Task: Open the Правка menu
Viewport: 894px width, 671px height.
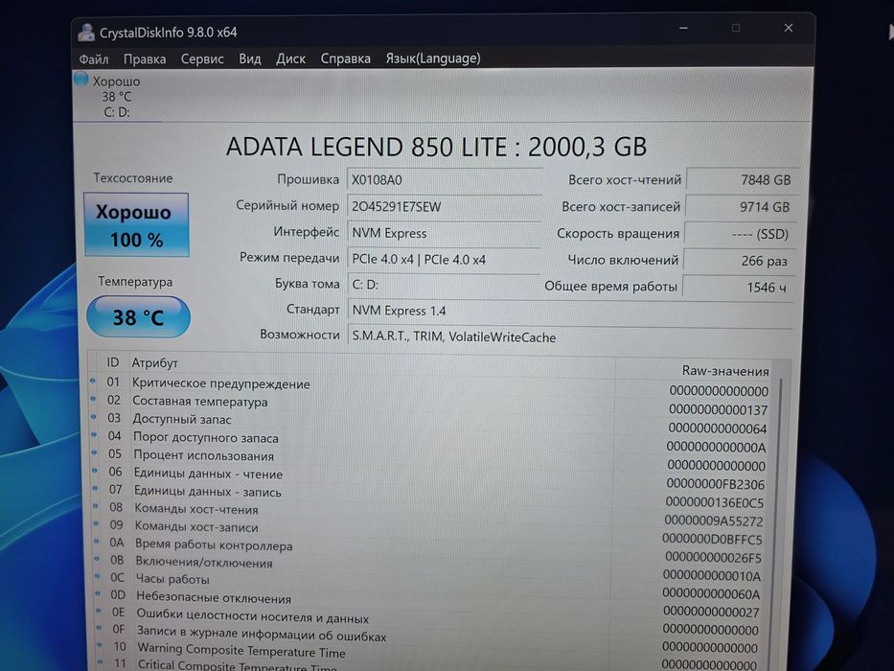Action: (x=145, y=58)
